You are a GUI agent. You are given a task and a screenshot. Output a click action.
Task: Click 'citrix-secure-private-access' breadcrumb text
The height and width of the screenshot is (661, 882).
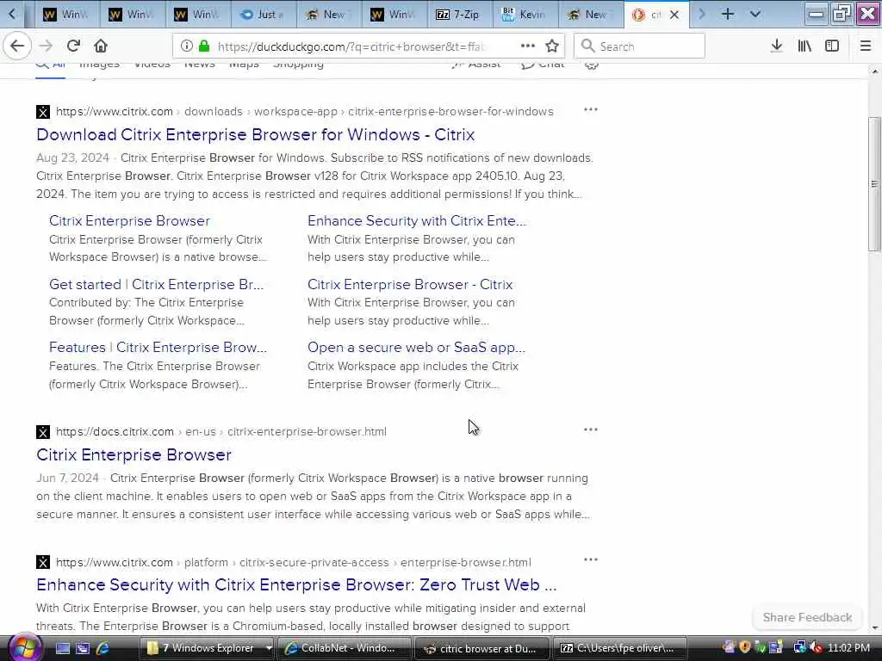[x=314, y=563]
